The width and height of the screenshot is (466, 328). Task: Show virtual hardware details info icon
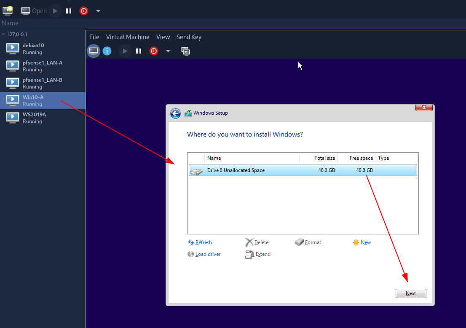107,51
